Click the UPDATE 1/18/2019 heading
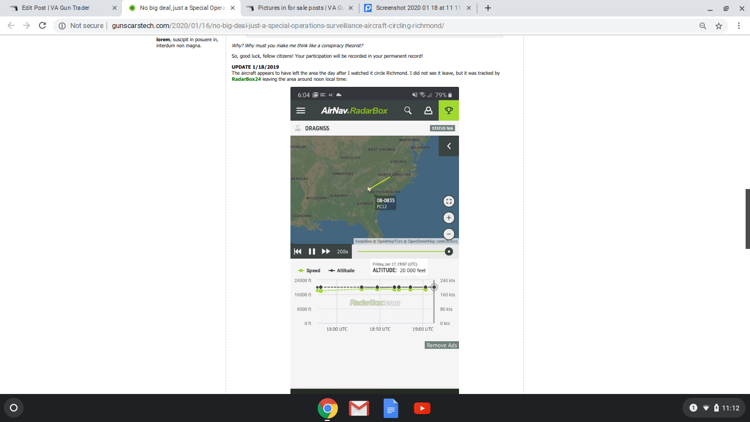This screenshot has width=750, height=422. [x=255, y=67]
